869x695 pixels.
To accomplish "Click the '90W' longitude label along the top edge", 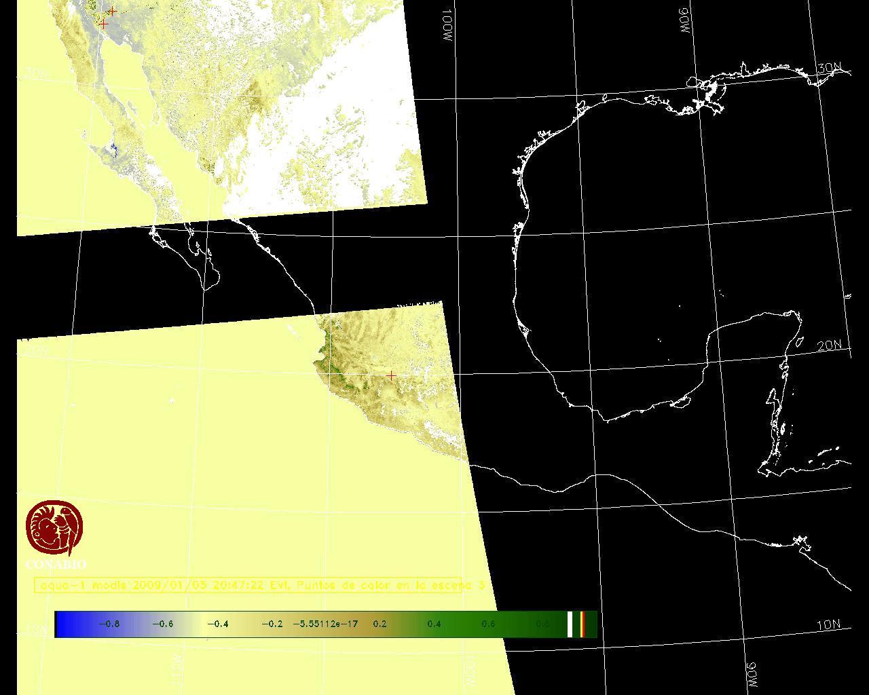I will click(684, 20).
